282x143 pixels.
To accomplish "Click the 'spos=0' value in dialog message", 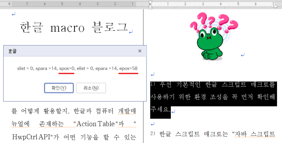I will (x=67, y=68).
